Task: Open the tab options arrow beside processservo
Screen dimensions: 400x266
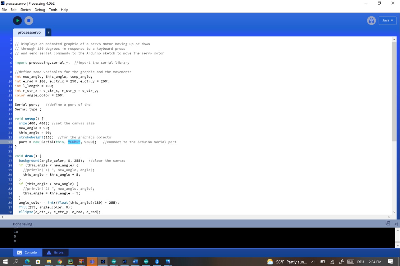Action: tap(48, 32)
